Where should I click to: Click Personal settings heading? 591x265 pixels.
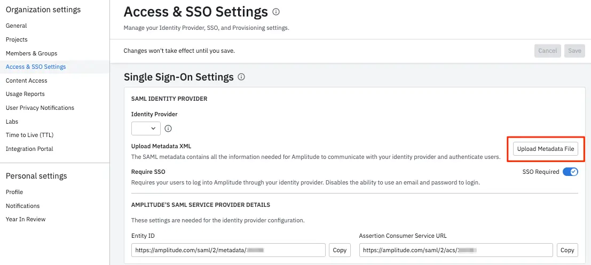click(x=36, y=176)
